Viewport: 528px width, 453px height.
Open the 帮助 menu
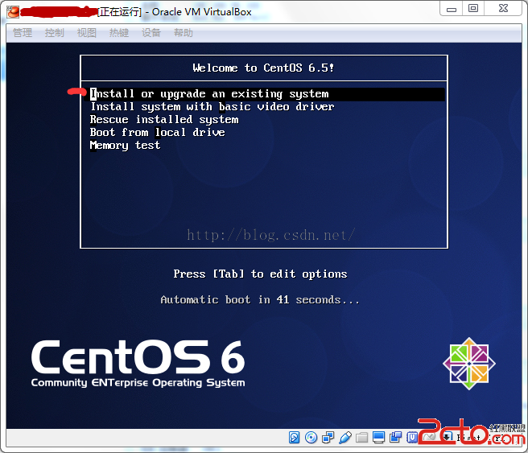point(184,33)
